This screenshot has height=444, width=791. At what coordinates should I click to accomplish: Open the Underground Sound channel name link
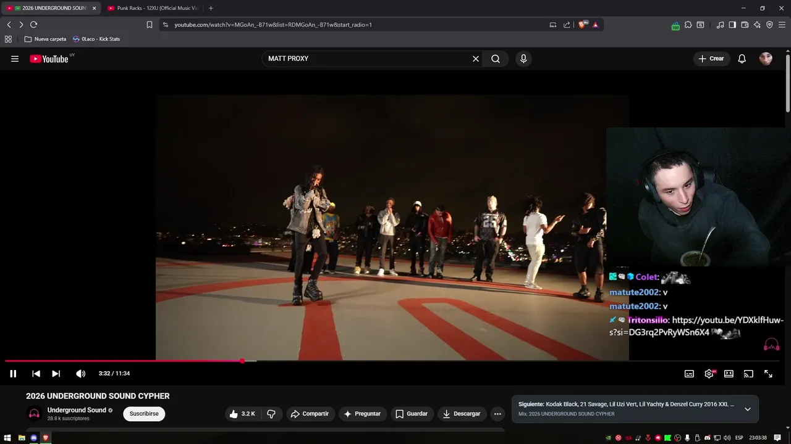[x=77, y=410]
